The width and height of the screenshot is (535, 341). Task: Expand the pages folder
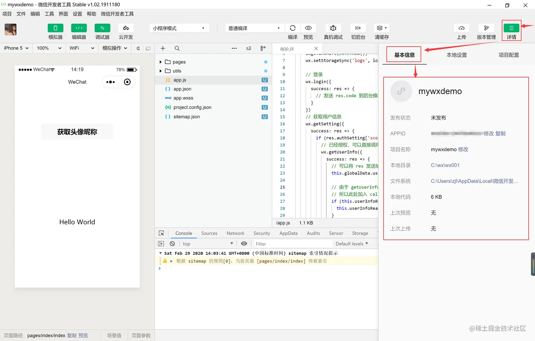coord(161,62)
